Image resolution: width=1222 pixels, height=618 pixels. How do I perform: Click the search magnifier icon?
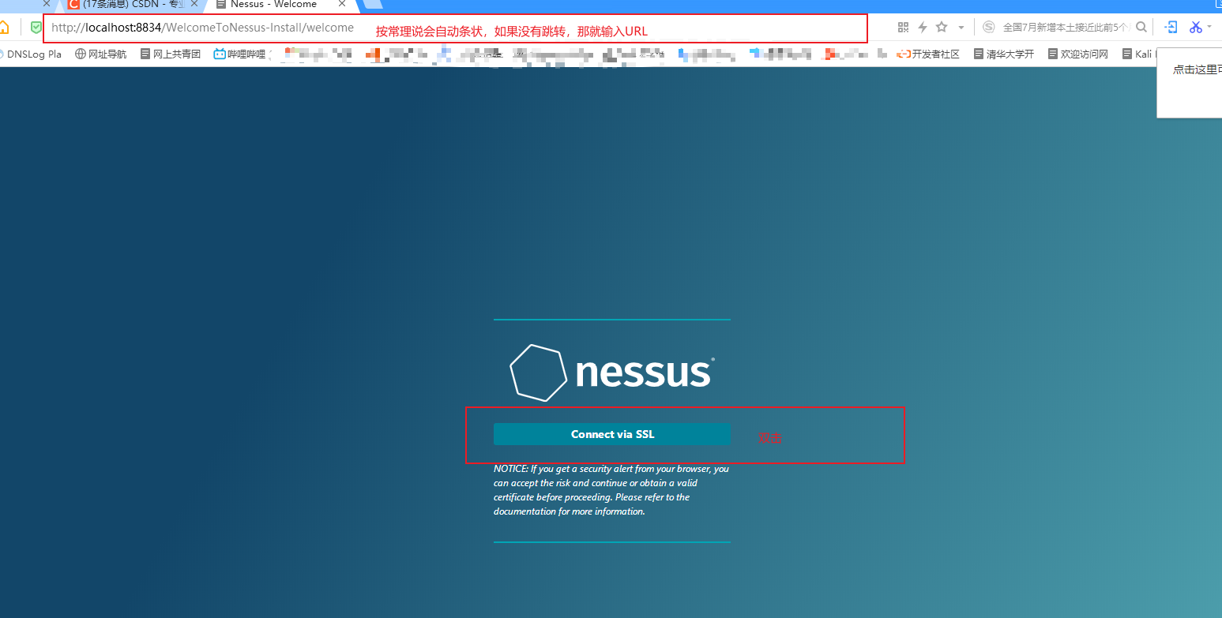click(1141, 27)
